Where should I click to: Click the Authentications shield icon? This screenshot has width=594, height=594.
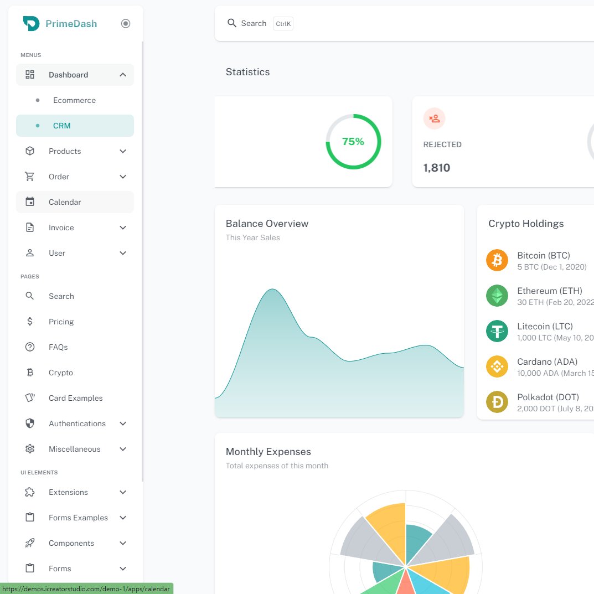pos(30,423)
